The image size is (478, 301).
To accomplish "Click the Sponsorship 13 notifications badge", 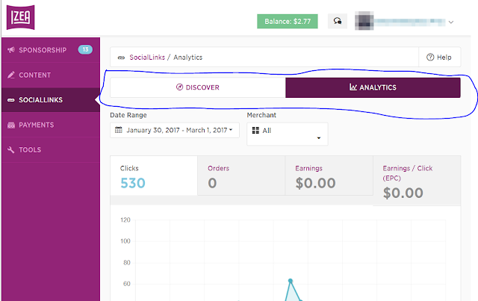I will coord(85,49).
